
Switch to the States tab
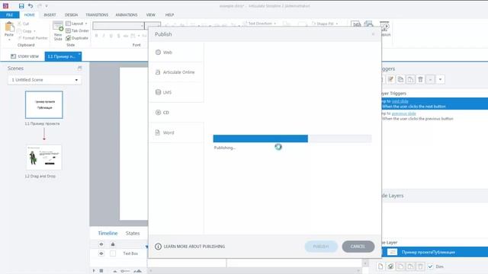coord(133,233)
